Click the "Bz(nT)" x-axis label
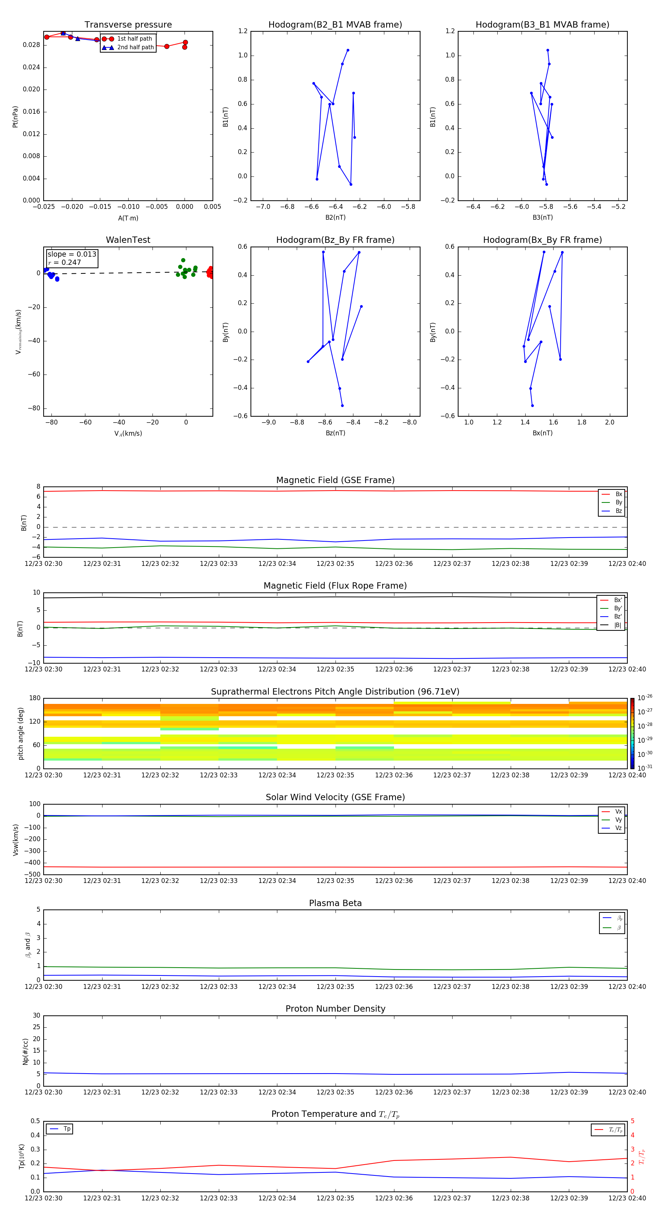 point(335,433)
